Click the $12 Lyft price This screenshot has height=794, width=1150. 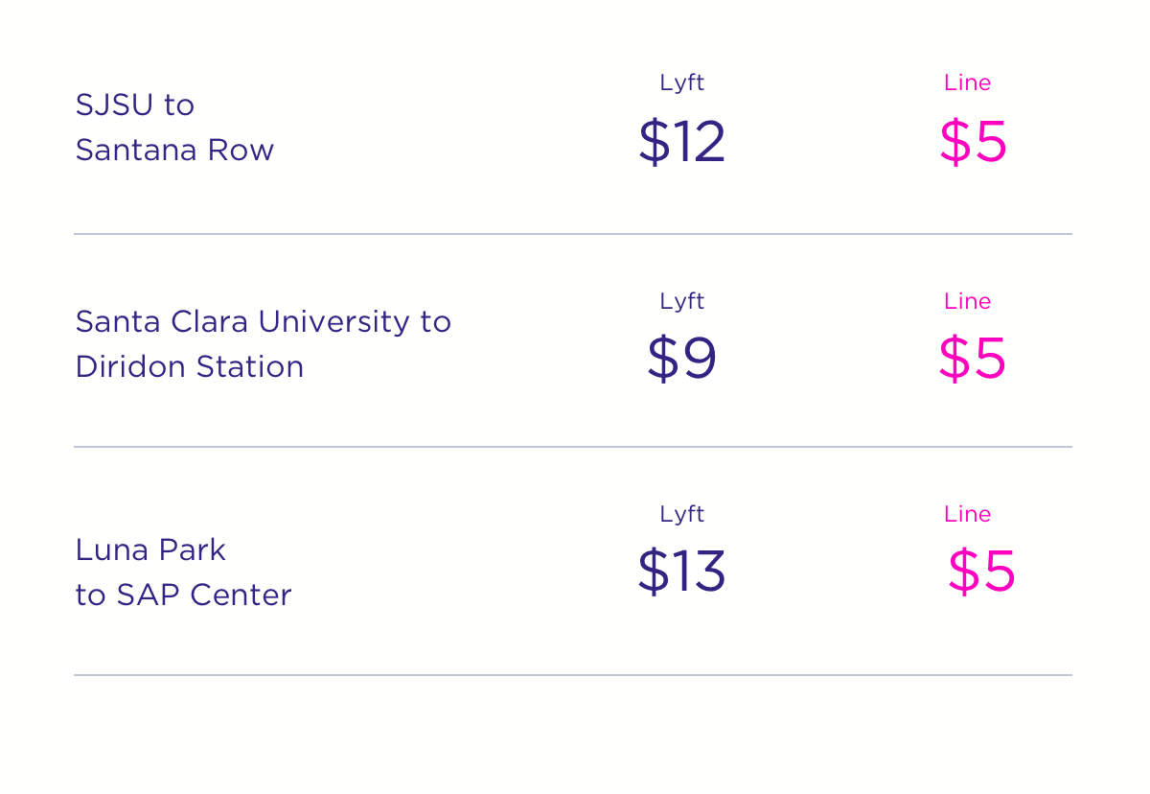coord(681,142)
